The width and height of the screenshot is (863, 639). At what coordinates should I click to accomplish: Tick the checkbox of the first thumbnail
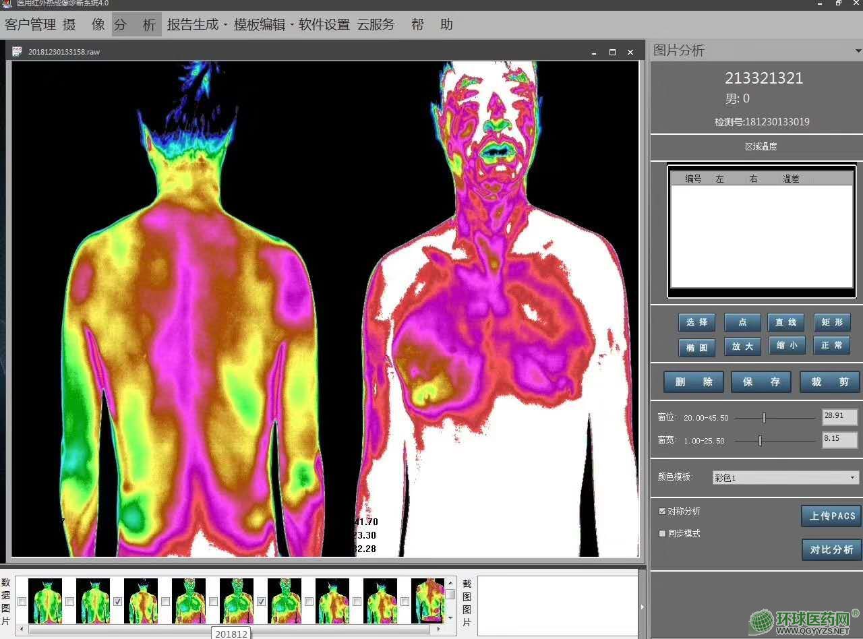pos(22,601)
